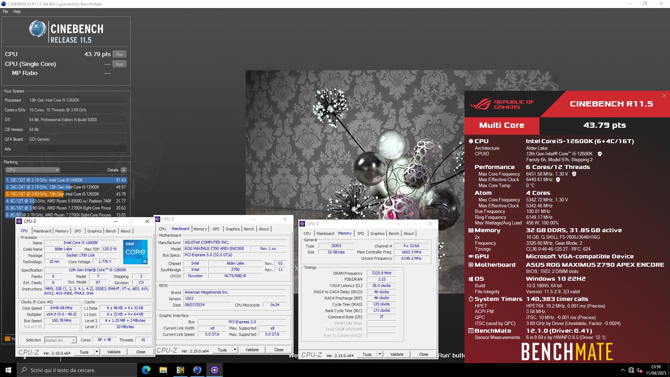Open the CPU ranking dropdown in Cinebench
This screenshot has height=377, width=670.
pos(33,170)
